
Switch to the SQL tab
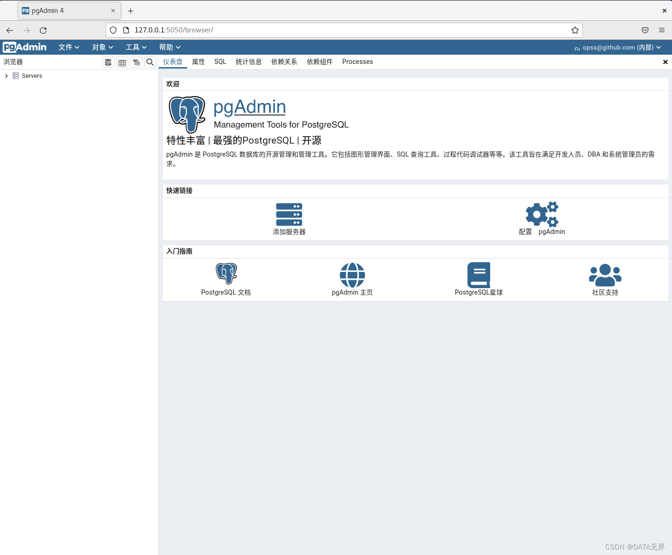click(x=220, y=62)
